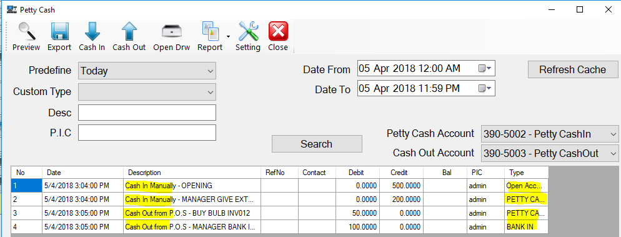Viewport: 621px width, 237px height.
Task: Click the 50.0000 debit value
Action: click(357, 213)
